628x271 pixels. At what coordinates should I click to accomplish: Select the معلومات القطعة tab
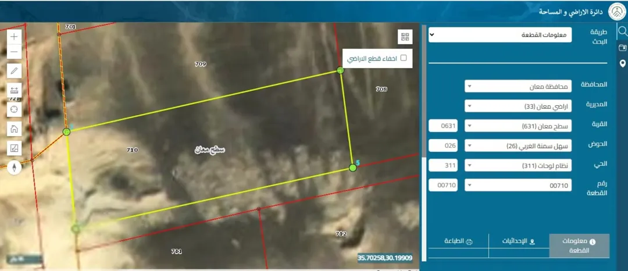pyautogui.click(x=580, y=245)
